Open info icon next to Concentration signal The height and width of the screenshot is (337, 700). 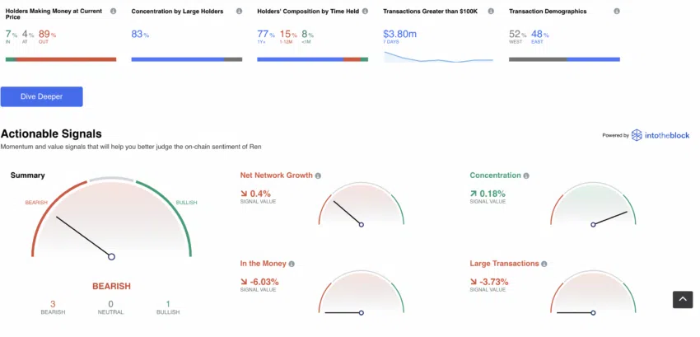(526, 176)
